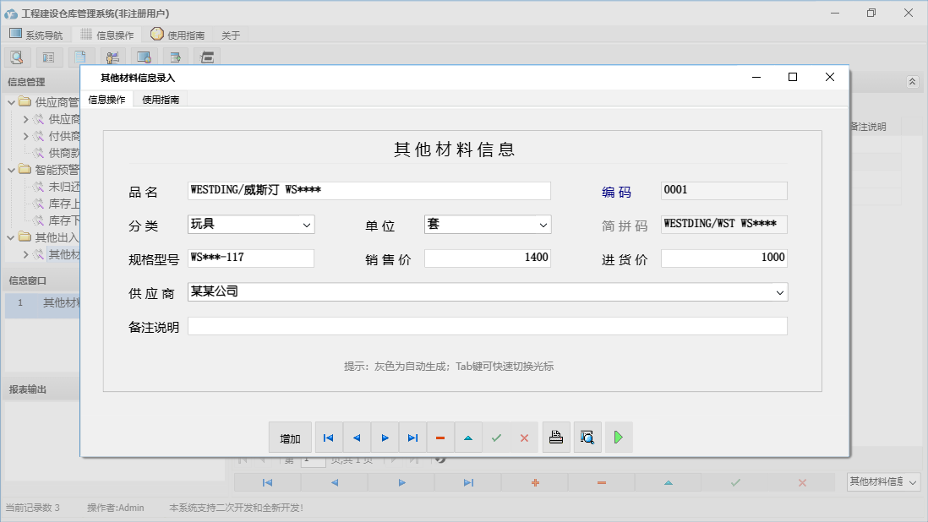Select the print icon in the dialog toolbar
This screenshot has height=522, width=928.
point(556,438)
